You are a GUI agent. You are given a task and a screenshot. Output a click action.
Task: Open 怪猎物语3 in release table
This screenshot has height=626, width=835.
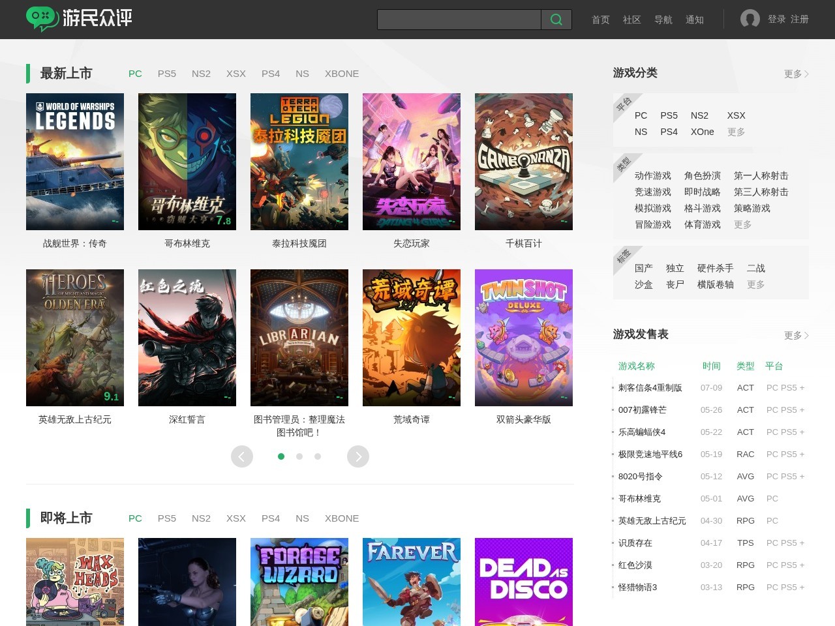(x=638, y=587)
